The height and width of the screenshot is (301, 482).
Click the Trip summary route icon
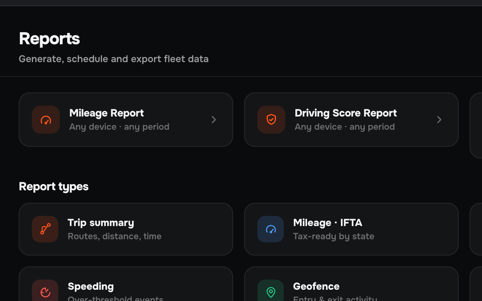pyautogui.click(x=45, y=229)
